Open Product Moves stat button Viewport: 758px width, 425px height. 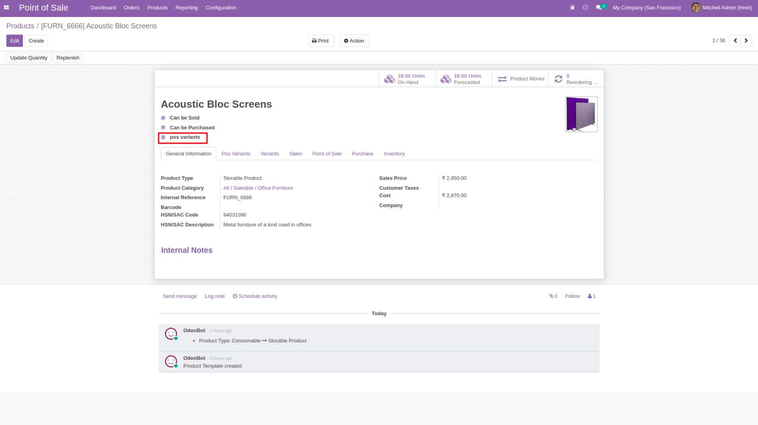[x=520, y=79]
